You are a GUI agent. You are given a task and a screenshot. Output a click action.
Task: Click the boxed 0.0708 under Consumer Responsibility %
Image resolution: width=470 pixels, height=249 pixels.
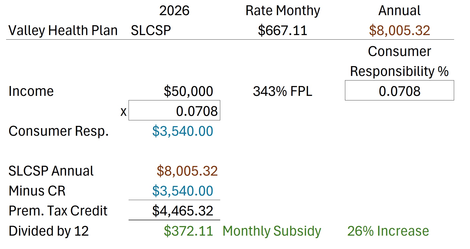point(399,91)
